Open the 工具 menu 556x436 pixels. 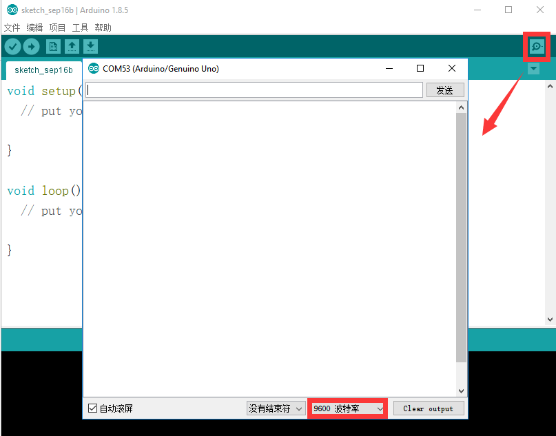coord(80,28)
